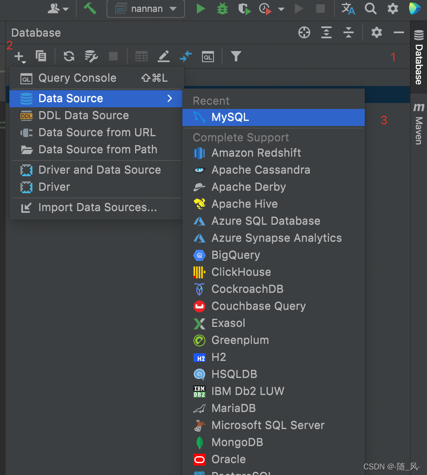Click the crosshair select-opened-file icon
The width and height of the screenshot is (427, 475).
(x=304, y=32)
